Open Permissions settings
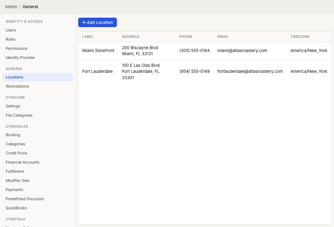This screenshot has height=227, width=334. coord(38,49)
